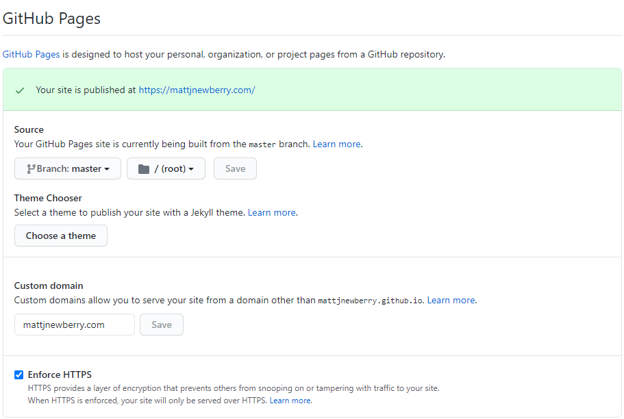Click the Custom domain heading
Screen dimensions: 624x419
coord(49,285)
